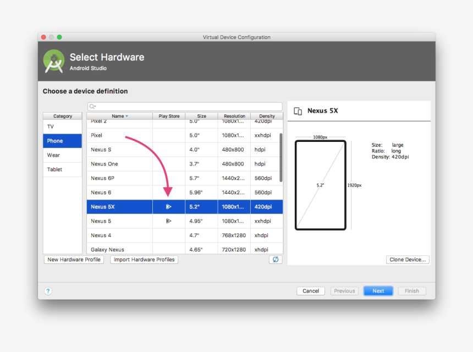This screenshot has height=352, width=473.
Task: Sort devices by the Name column header
Action: 119,116
